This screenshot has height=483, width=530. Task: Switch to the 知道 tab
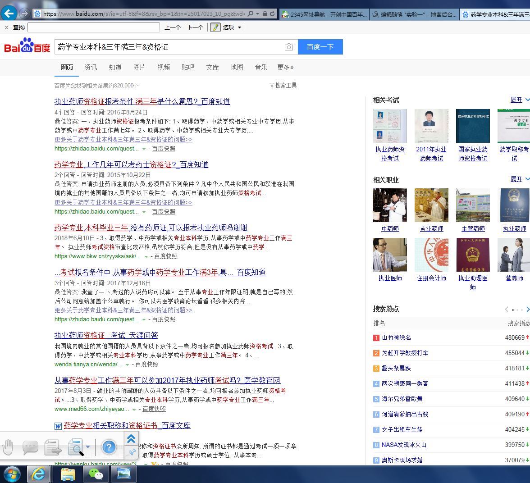[115, 67]
